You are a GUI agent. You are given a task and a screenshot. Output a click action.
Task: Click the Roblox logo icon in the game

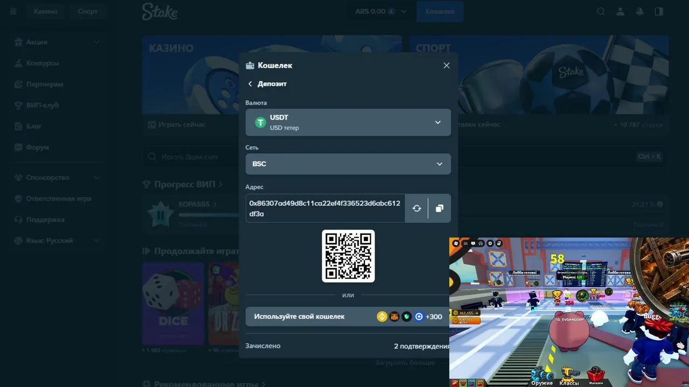456,243
